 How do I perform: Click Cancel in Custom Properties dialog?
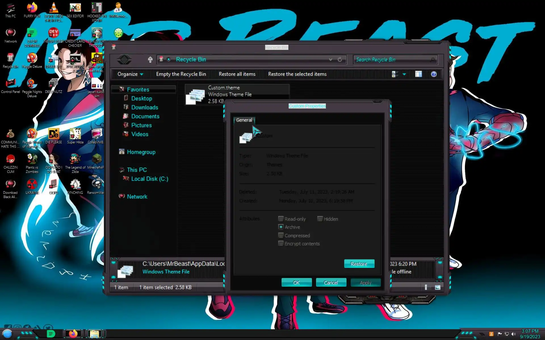[x=331, y=282]
